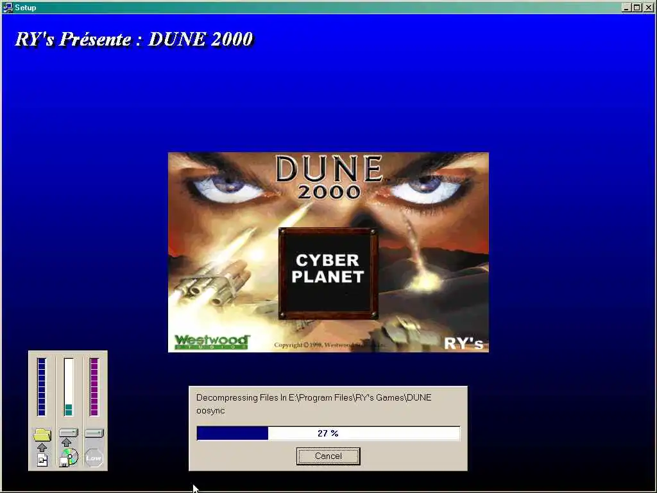This screenshot has height=493, width=657.
Task: Click the arrow under the folder icon
Action: [42, 447]
